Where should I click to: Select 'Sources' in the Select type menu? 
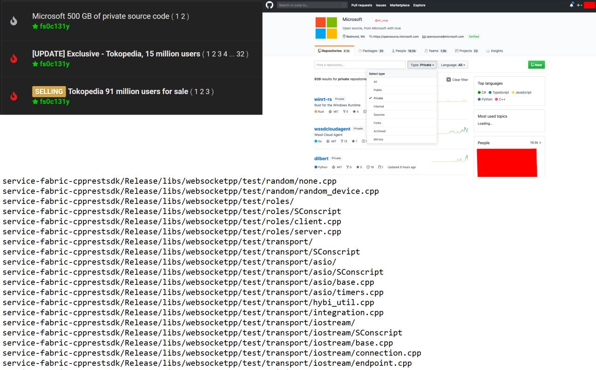402,114
